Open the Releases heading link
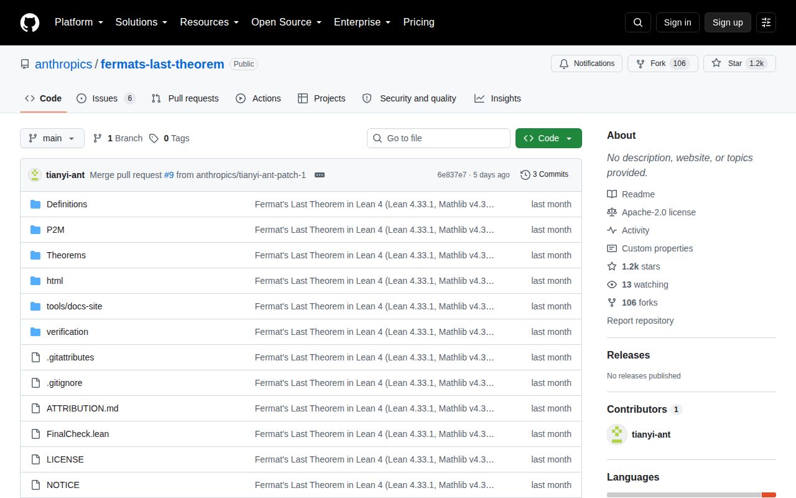The width and height of the screenshot is (796, 498). point(628,355)
